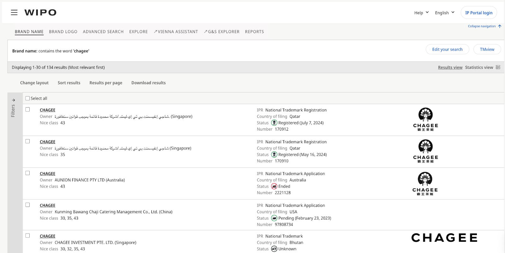Open VIENNA ASSISTANT tab

pyautogui.click(x=176, y=32)
